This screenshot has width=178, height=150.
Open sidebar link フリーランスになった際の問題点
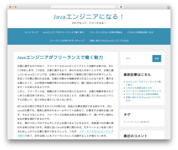click(x=142, y=94)
